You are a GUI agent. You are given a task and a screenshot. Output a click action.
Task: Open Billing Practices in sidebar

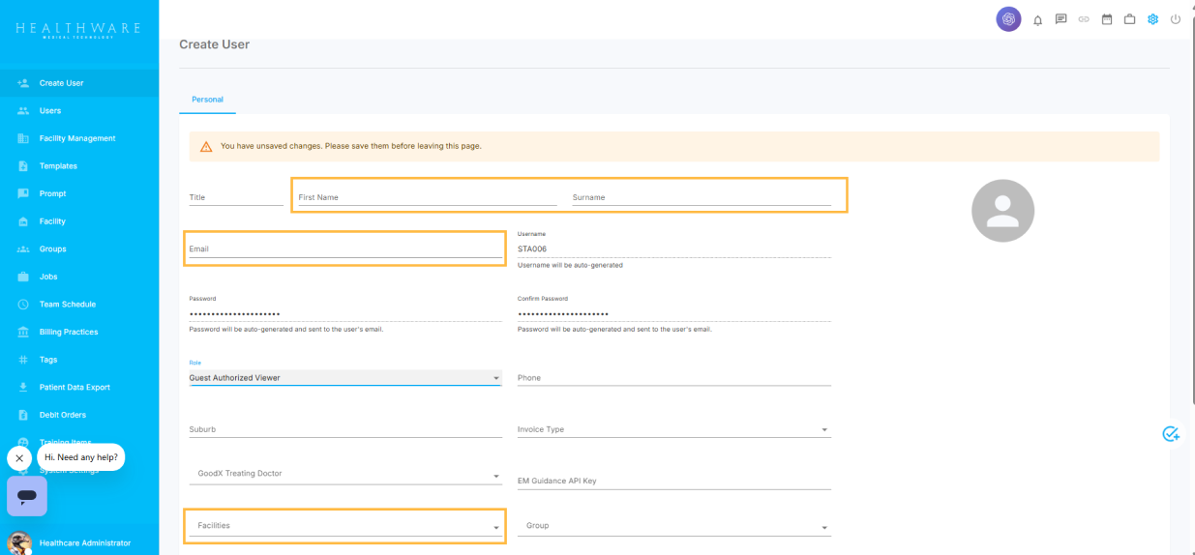(x=69, y=332)
